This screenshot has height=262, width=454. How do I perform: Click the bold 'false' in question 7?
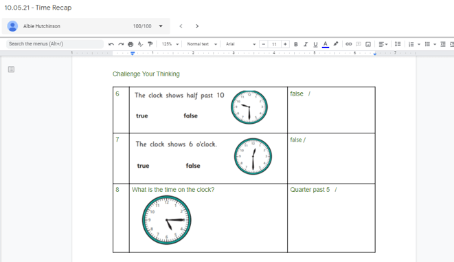coord(193,166)
